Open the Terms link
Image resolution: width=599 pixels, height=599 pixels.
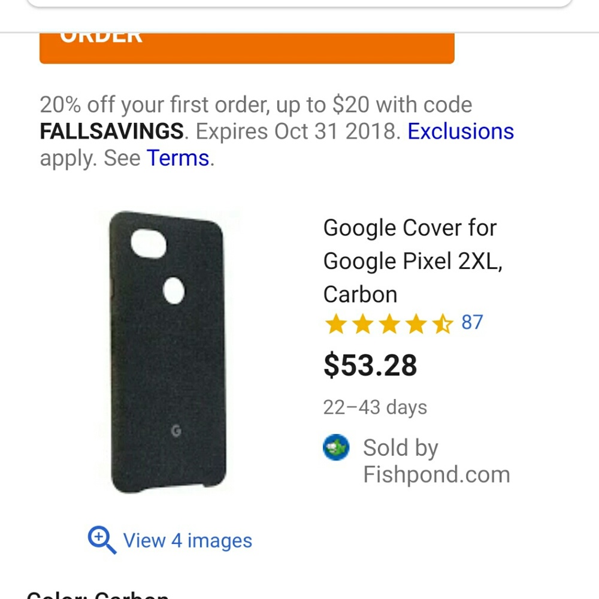coord(179,158)
